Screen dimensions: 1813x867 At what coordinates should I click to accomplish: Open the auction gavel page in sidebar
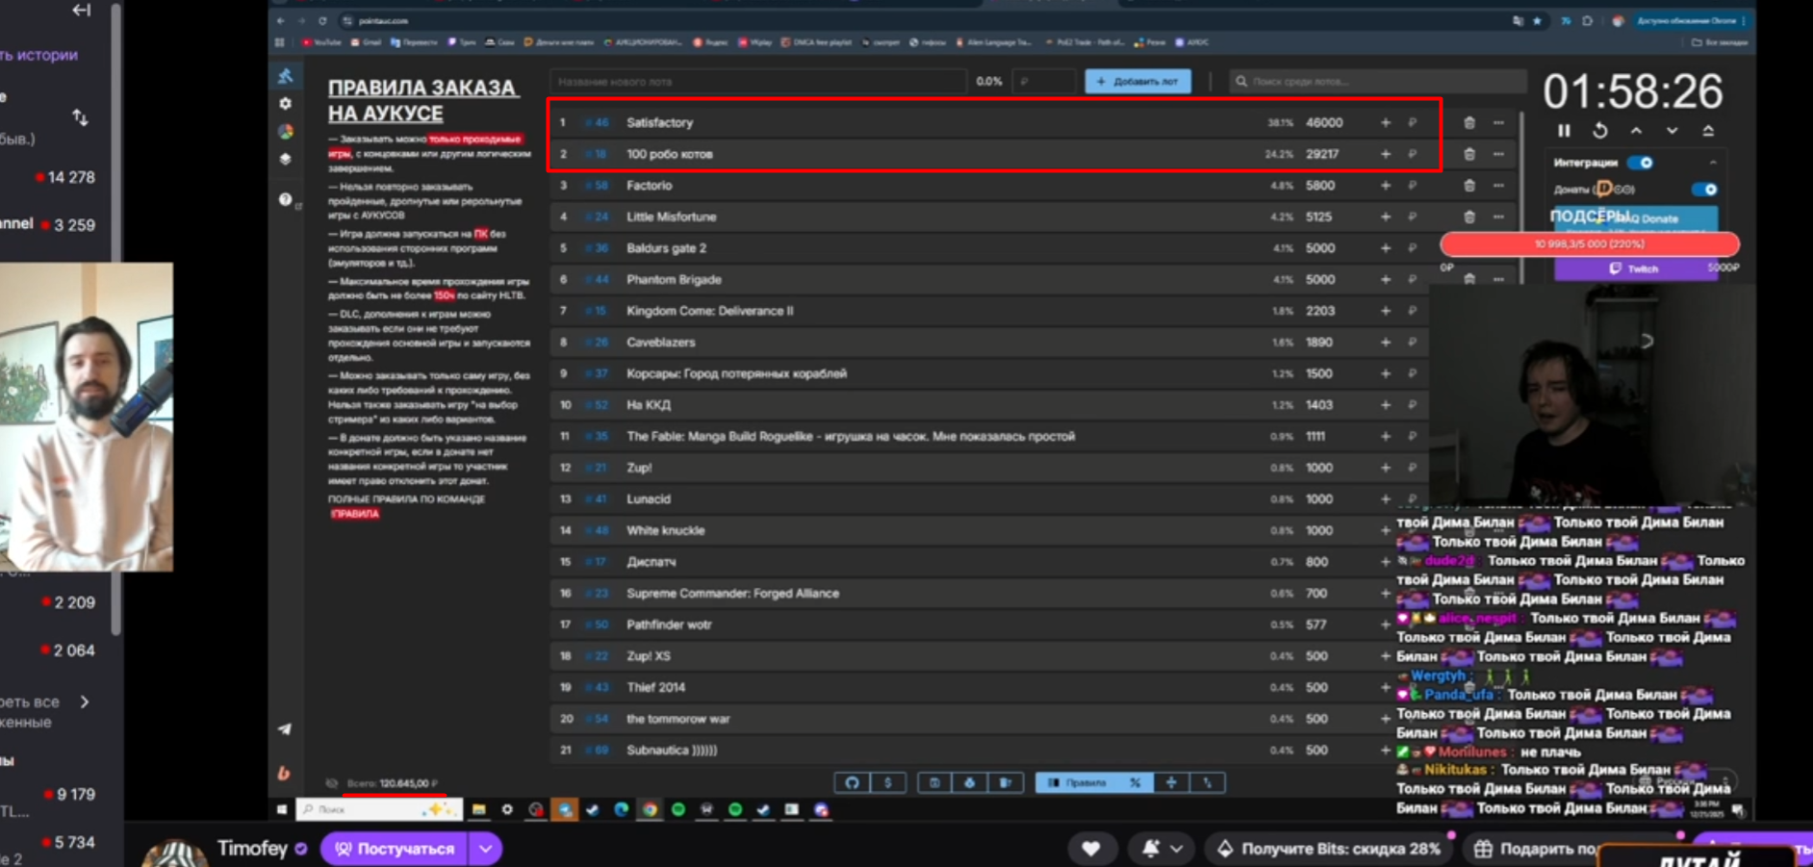(285, 75)
